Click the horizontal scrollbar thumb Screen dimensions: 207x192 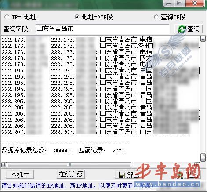click(69, 165)
